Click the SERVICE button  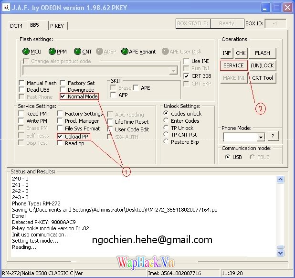click(234, 65)
